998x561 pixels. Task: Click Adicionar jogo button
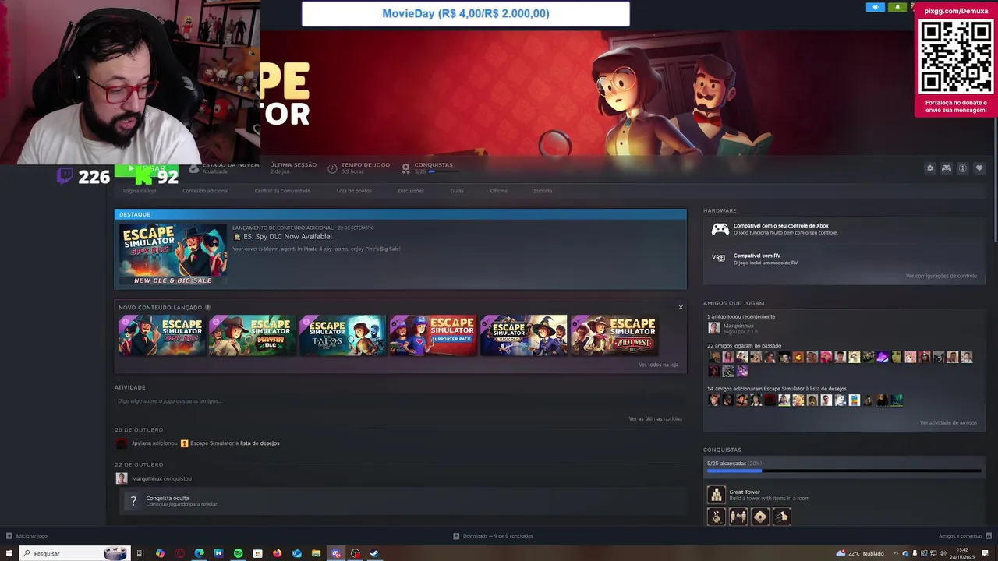(27, 536)
